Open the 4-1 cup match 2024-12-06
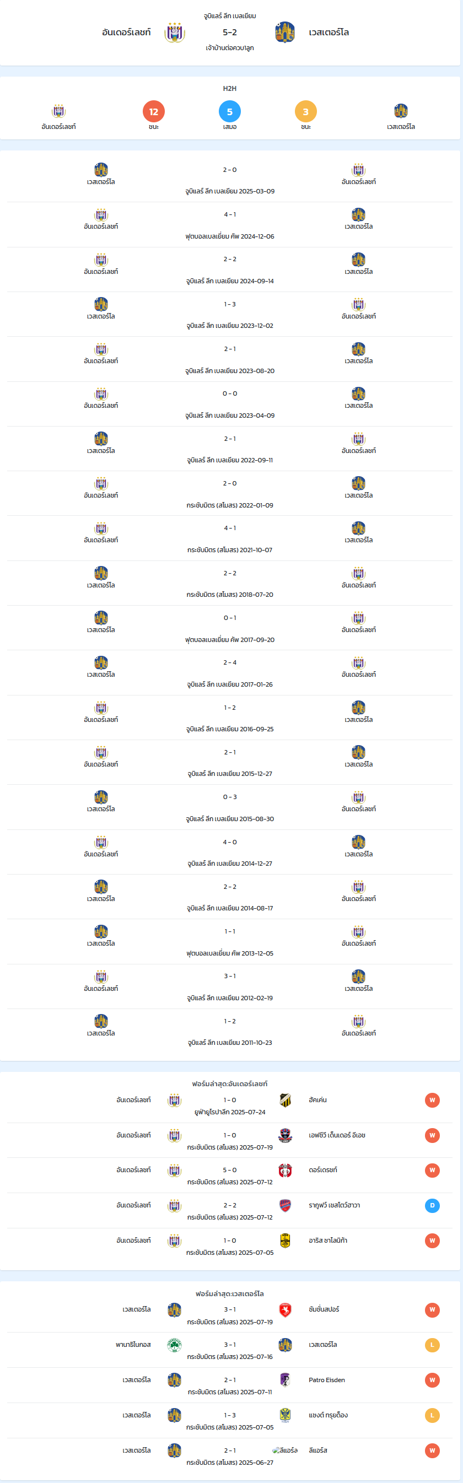Viewport: 463px width, 1483px height. coord(230,224)
